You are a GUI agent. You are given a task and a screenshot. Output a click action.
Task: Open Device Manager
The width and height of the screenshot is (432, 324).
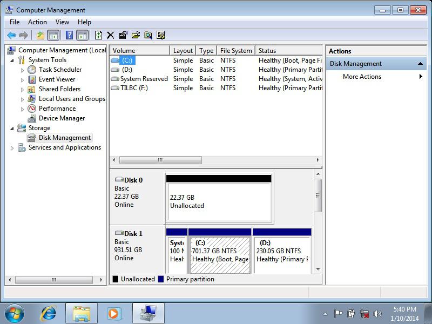pos(62,118)
